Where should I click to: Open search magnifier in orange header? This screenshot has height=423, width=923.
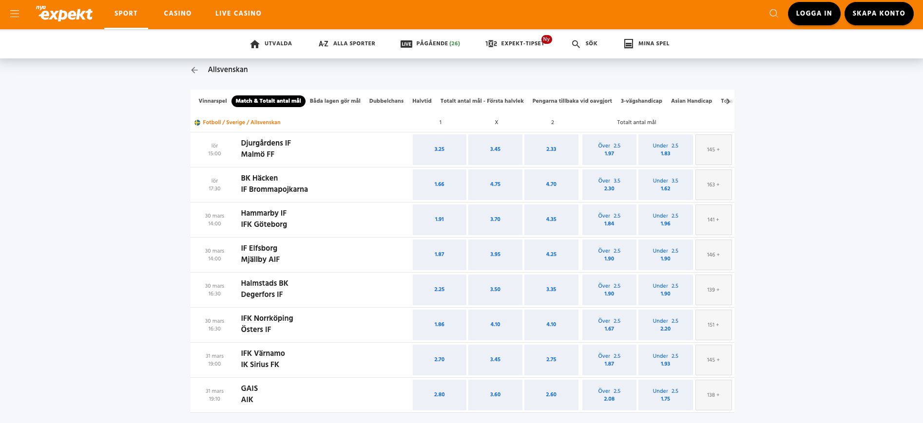(773, 13)
